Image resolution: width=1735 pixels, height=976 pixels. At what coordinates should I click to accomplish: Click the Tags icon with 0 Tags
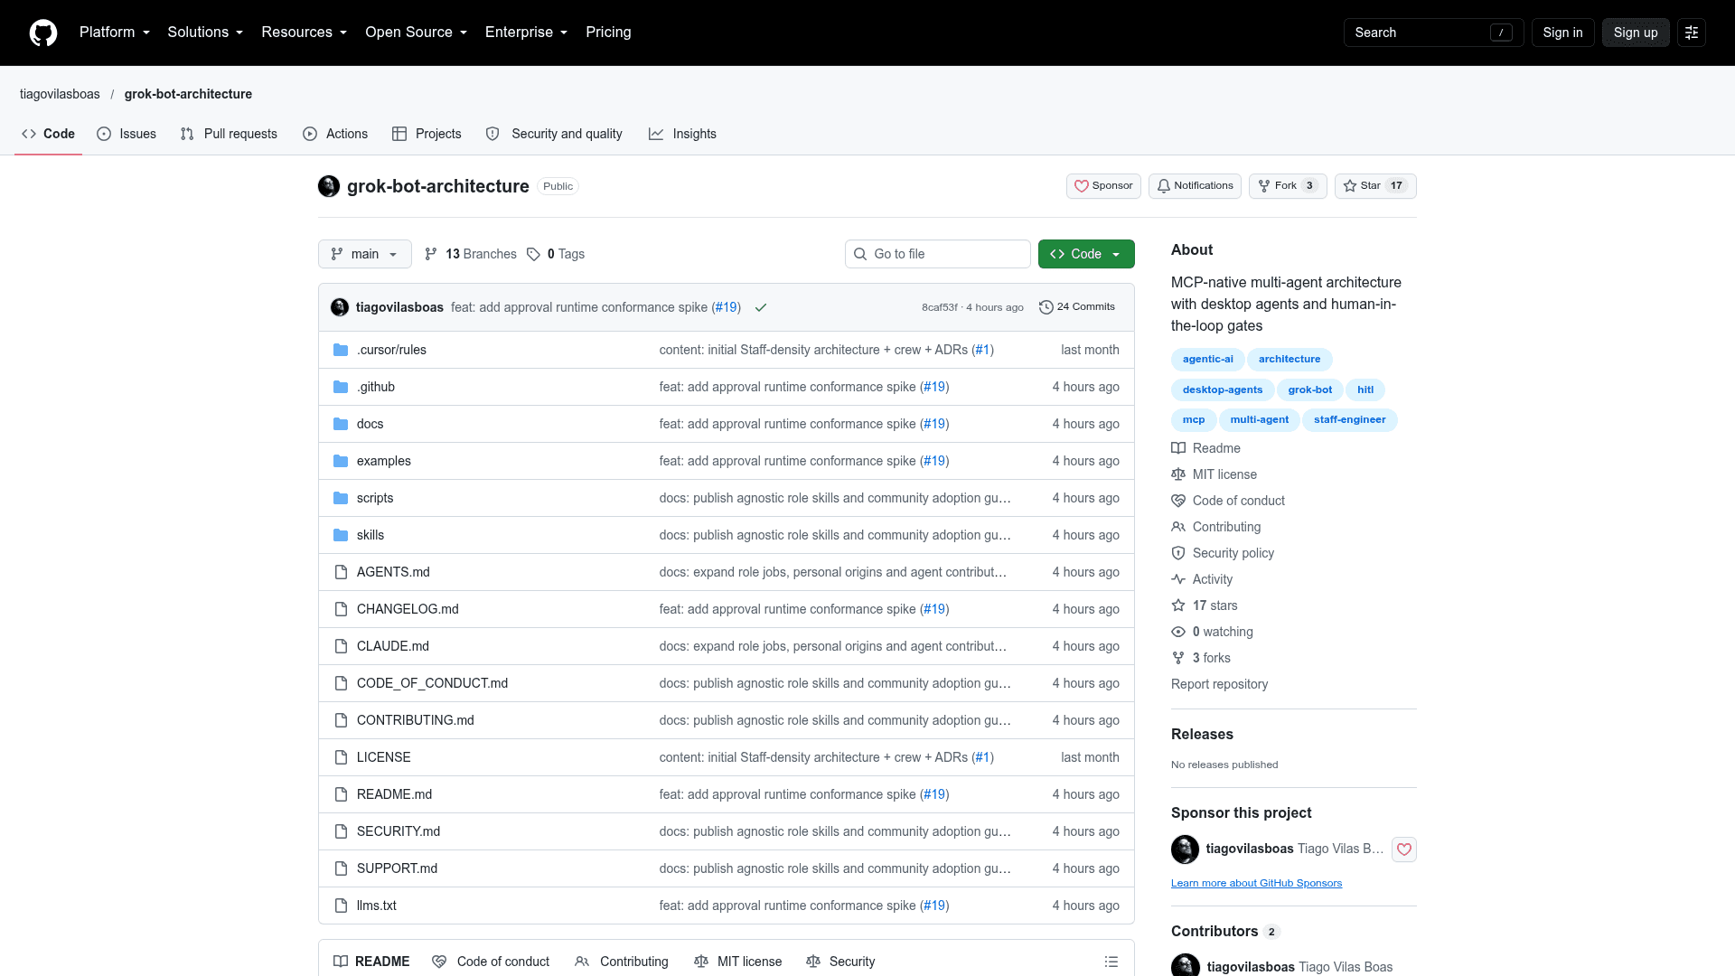tap(533, 254)
